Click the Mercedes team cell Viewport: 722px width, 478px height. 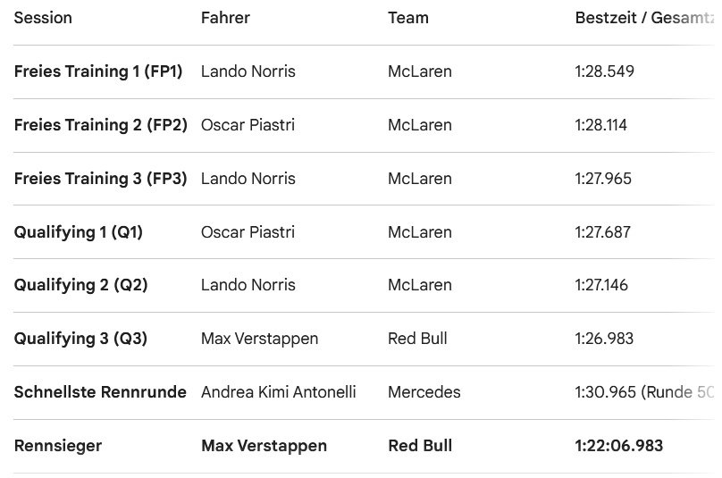(x=424, y=392)
